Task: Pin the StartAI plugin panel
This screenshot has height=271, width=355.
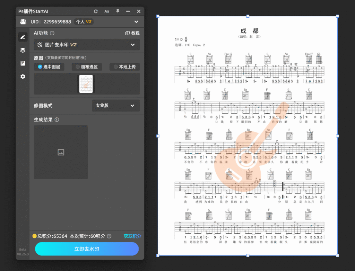Action: click(118, 11)
